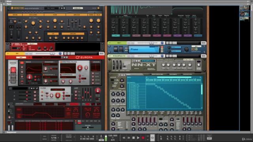Screen dimensions: 253x142
Task: Select the Monotone Filter section tab
Action: 55,15
